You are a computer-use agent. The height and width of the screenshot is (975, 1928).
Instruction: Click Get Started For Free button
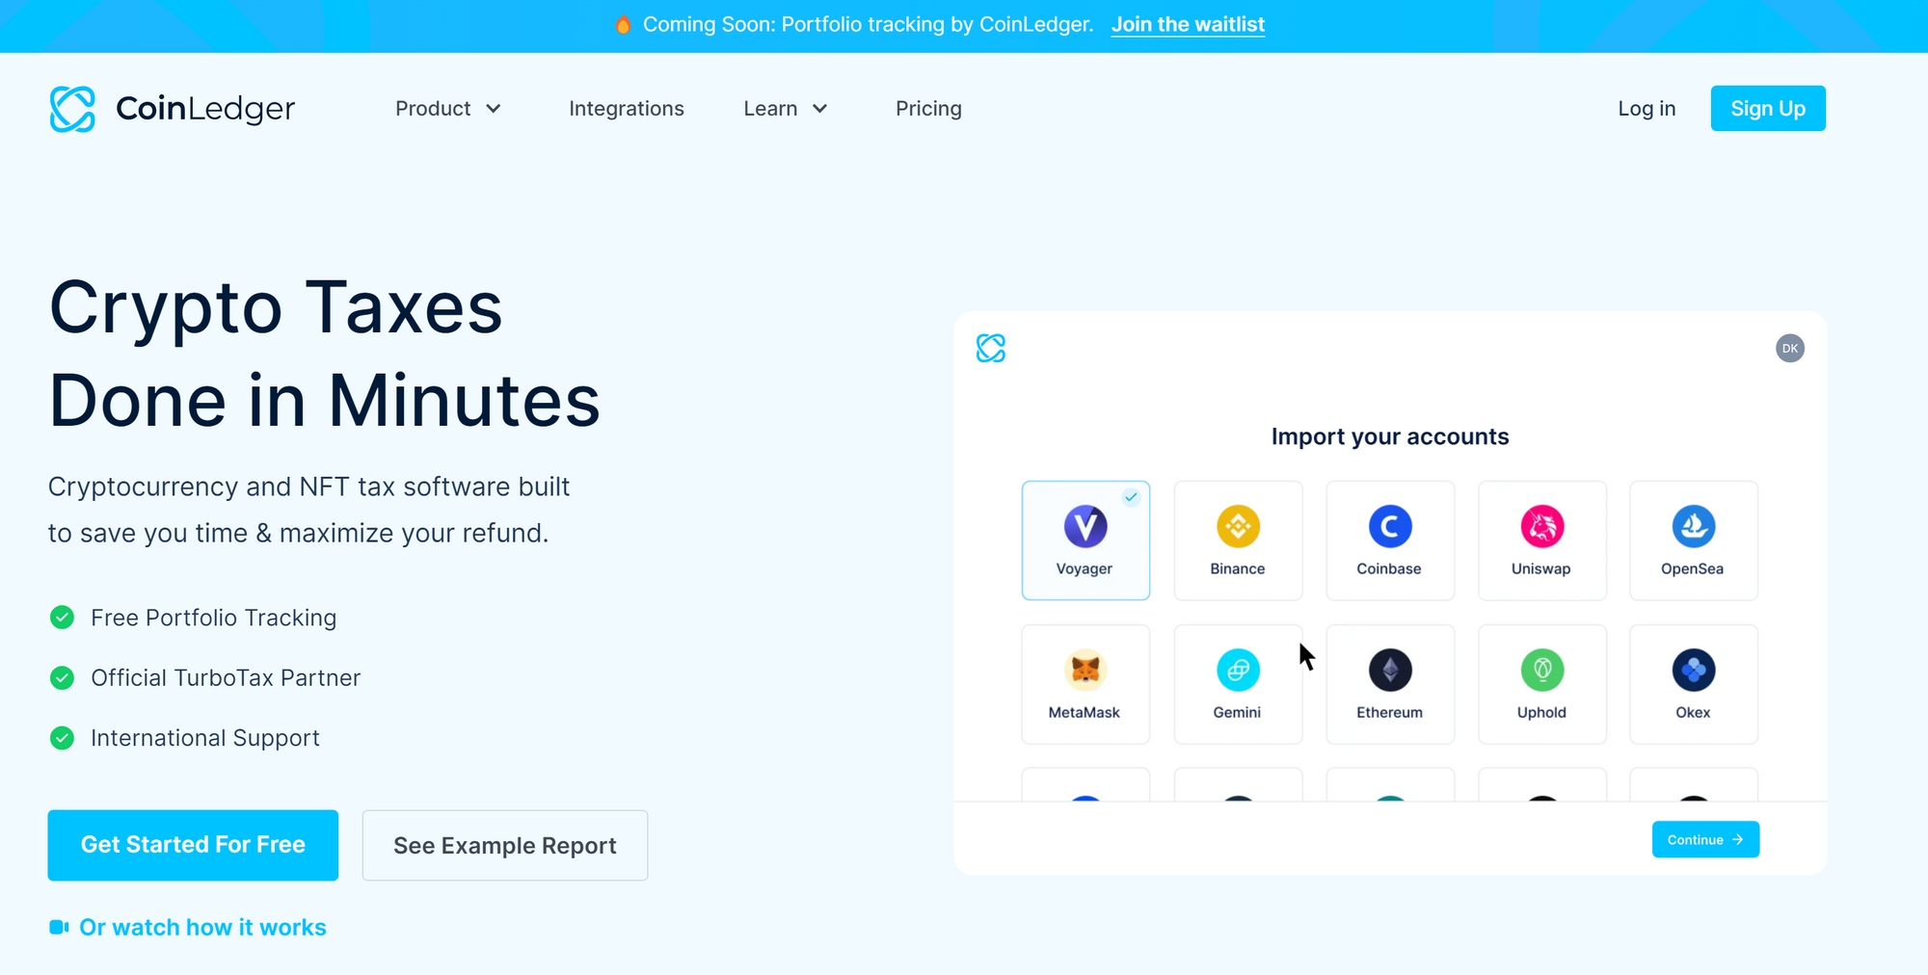pos(193,845)
